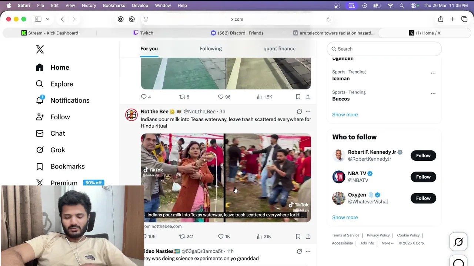Screen dimensions: 474x266
Task: Click the X search field
Action: point(384,49)
